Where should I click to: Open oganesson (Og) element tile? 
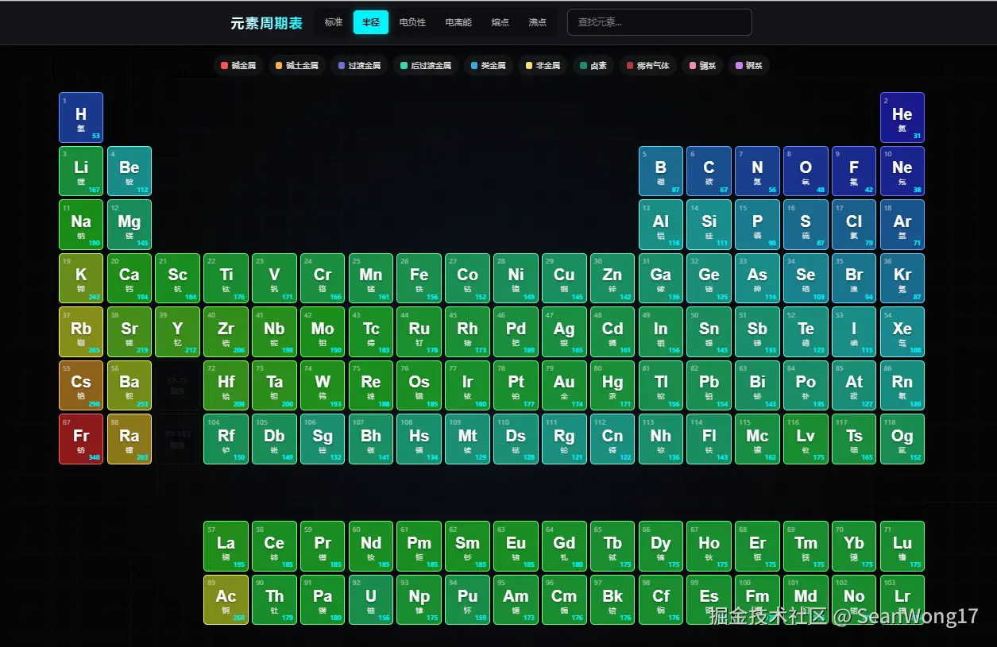(902, 438)
